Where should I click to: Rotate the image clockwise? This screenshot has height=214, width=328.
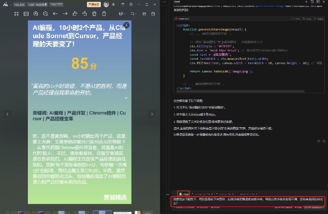[x=84, y=14]
